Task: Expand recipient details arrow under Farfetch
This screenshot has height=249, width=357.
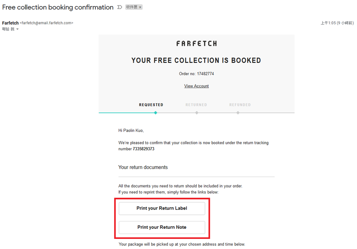Action: click(x=17, y=29)
